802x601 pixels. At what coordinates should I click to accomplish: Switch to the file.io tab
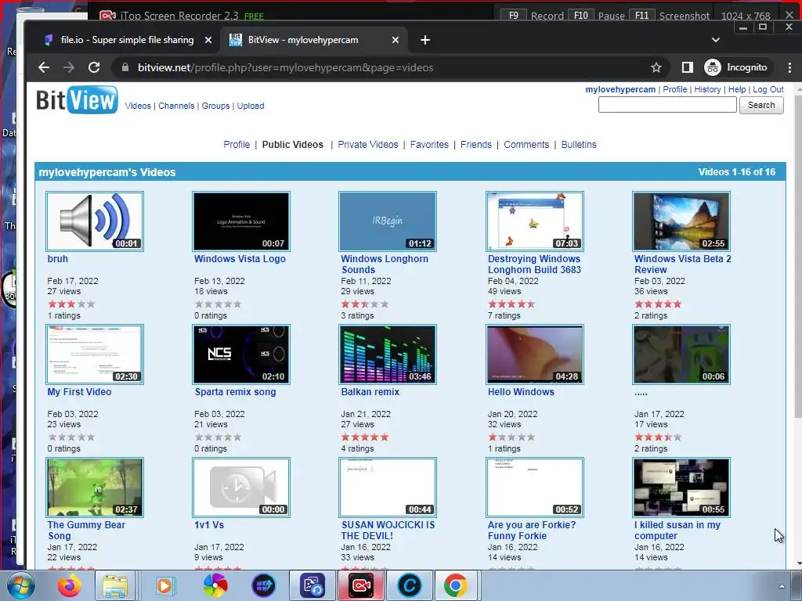[x=127, y=40]
